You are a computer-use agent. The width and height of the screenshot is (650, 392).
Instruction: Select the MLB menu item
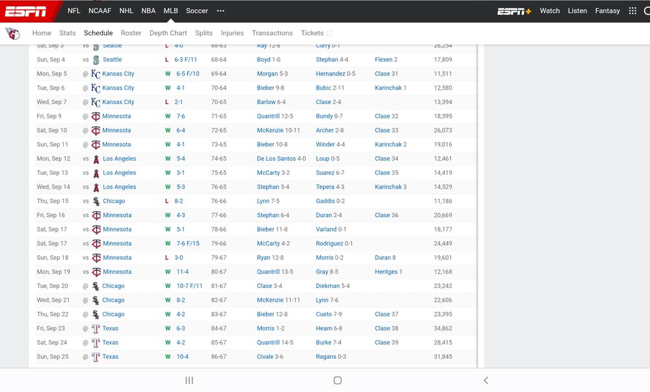(171, 11)
